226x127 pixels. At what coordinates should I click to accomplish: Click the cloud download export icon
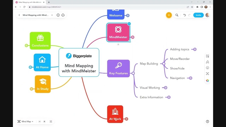coord(63,15)
